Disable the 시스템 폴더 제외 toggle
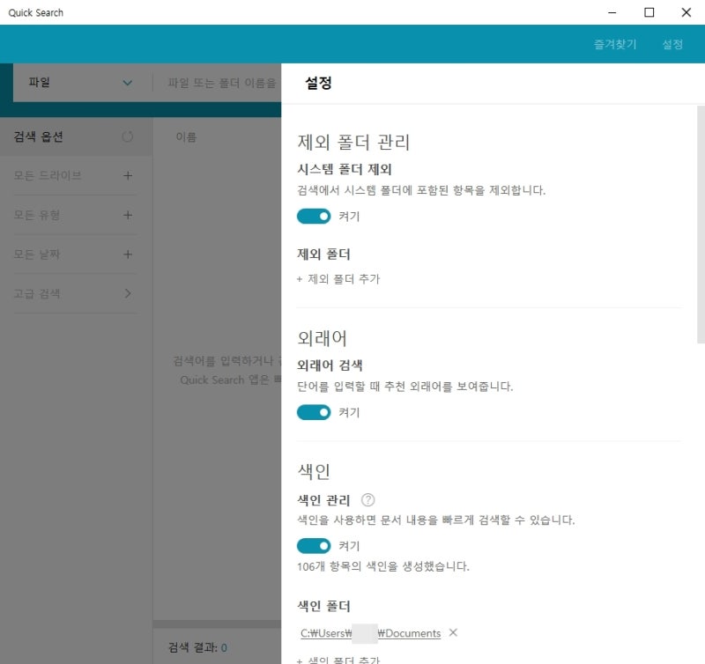The width and height of the screenshot is (705, 664). tap(314, 213)
